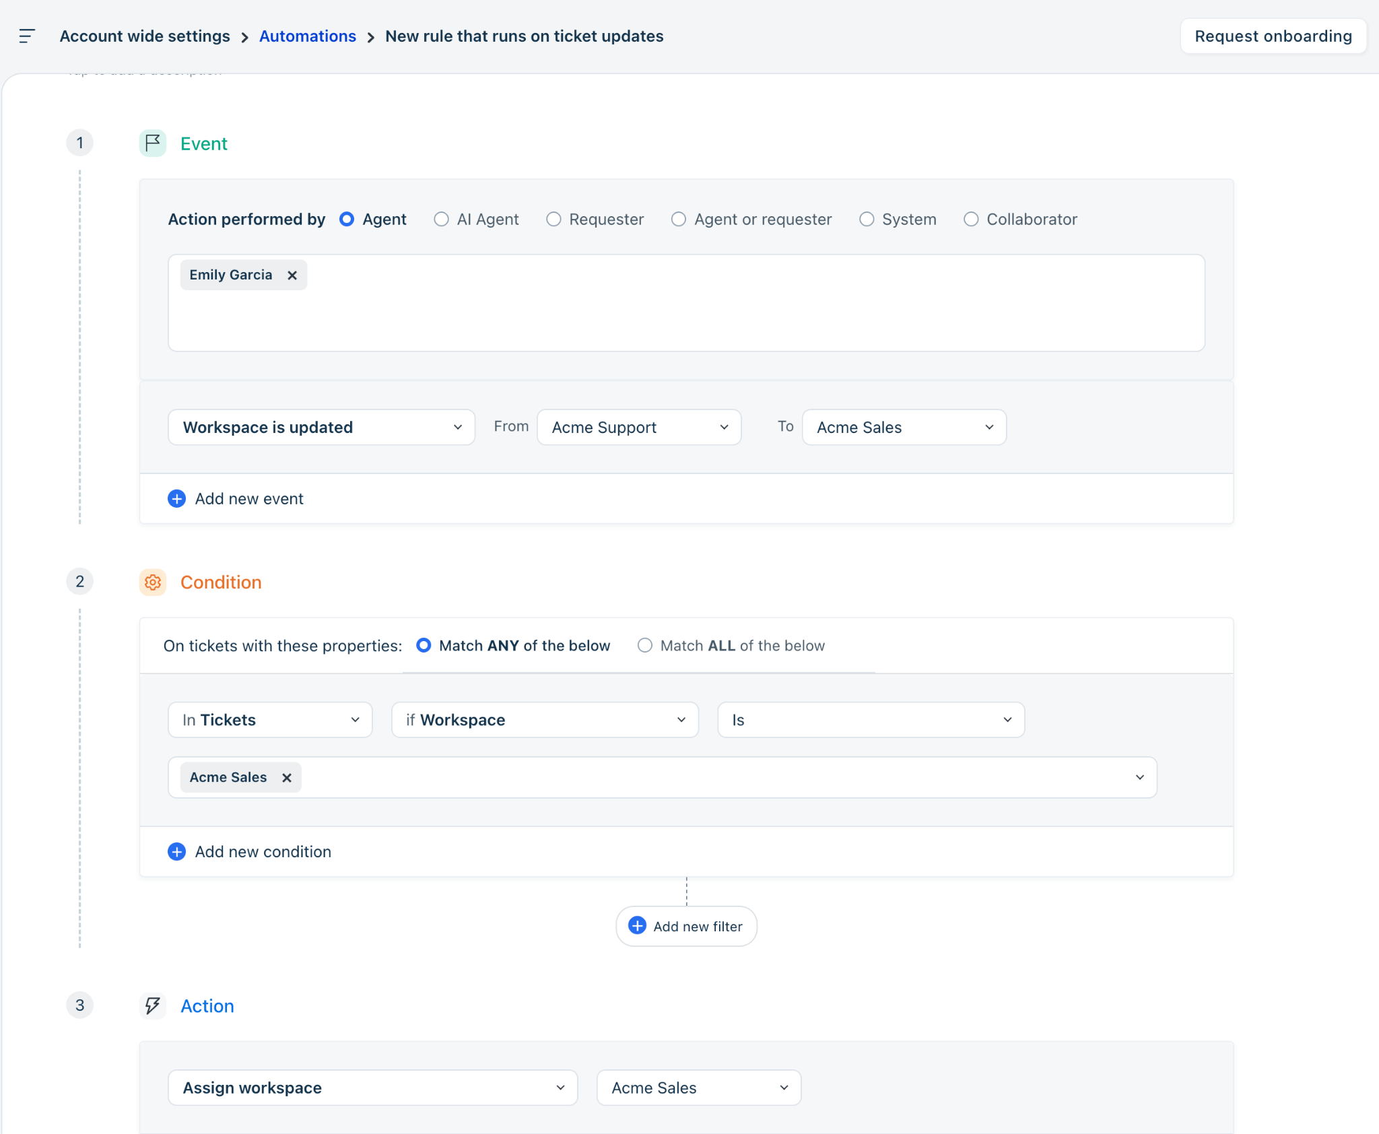Screen dimensions: 1379x1134
Task: Toggle the sidebar navigation menu icon
Action: tap(27, 36)
